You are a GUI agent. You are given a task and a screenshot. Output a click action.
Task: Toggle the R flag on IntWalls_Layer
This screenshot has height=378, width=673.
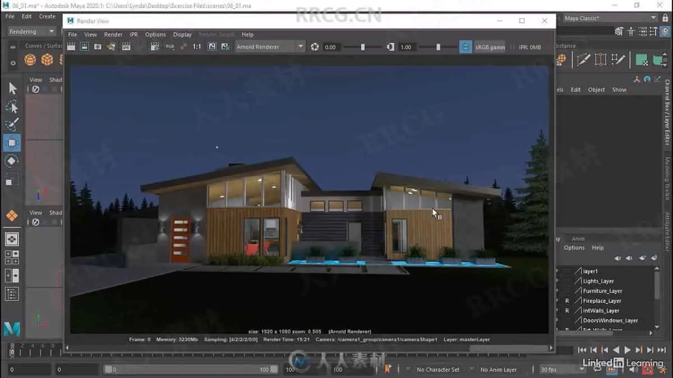(x=567, y=311)
